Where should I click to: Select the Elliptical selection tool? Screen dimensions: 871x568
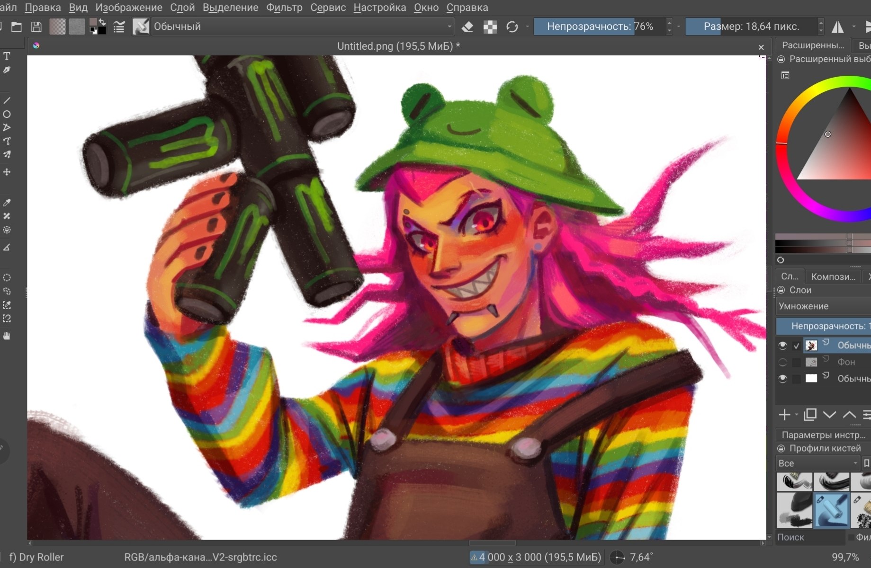[x=7, y=277]
